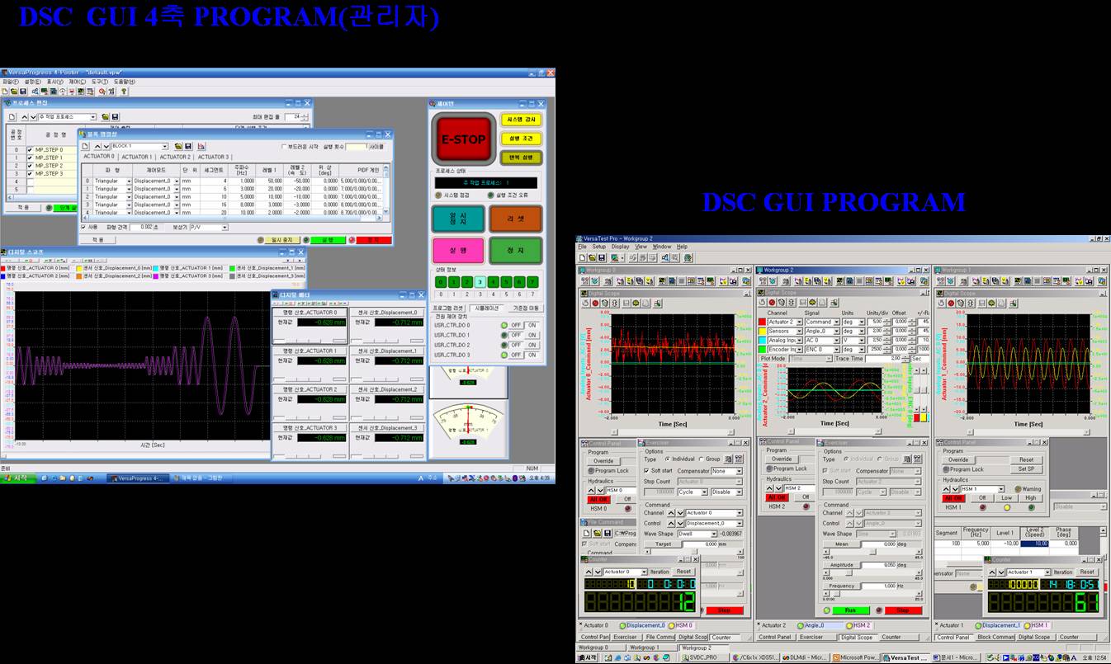The height and width of the screenshot is (664, 1111).
Task: Click new file icon in VersaProgress toolbar
Action: (x=5, y=91)
